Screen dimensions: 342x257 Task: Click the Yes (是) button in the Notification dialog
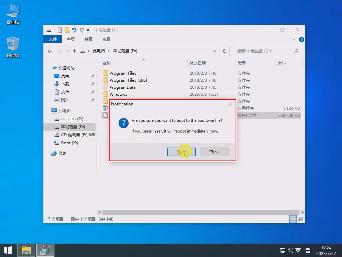pyautogui.click(x=181, y=152)
